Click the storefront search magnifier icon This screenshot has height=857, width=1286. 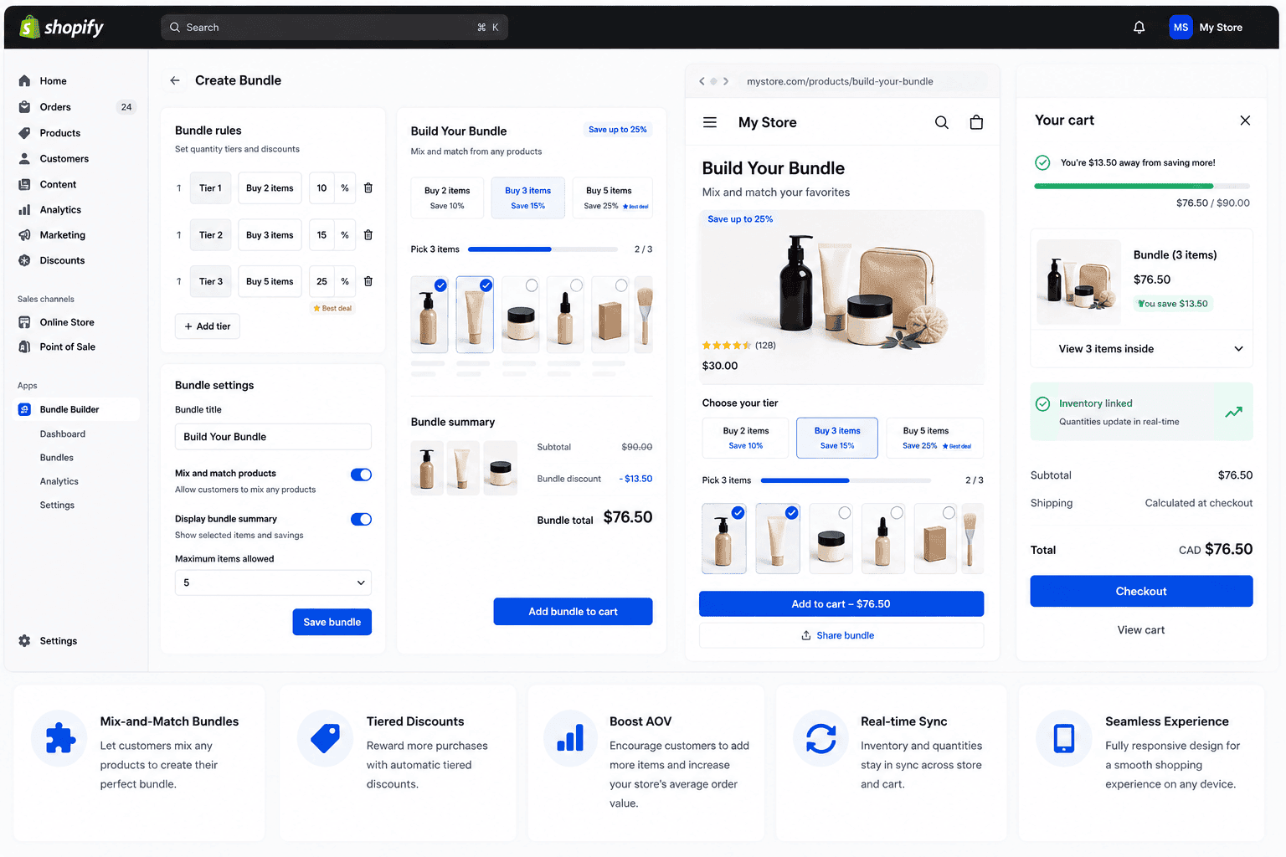point(942,122)
